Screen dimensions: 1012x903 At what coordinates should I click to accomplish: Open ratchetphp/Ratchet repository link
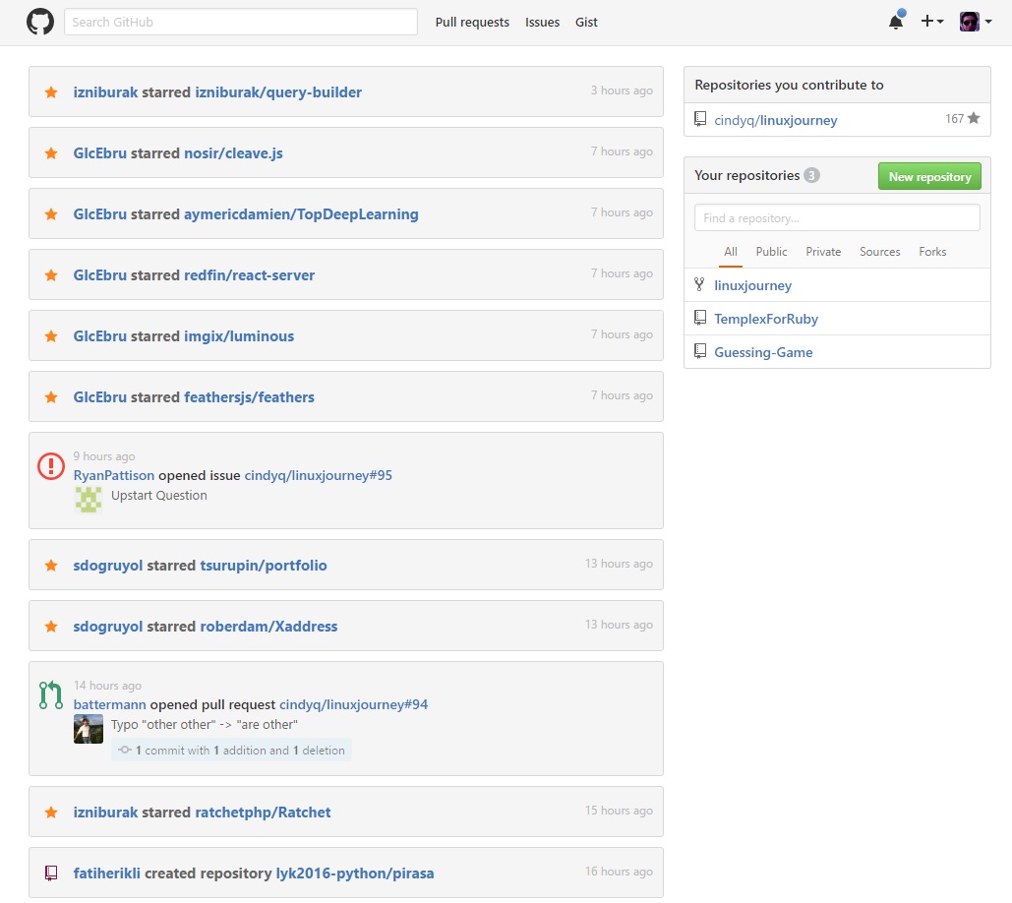tap(263, 813)
